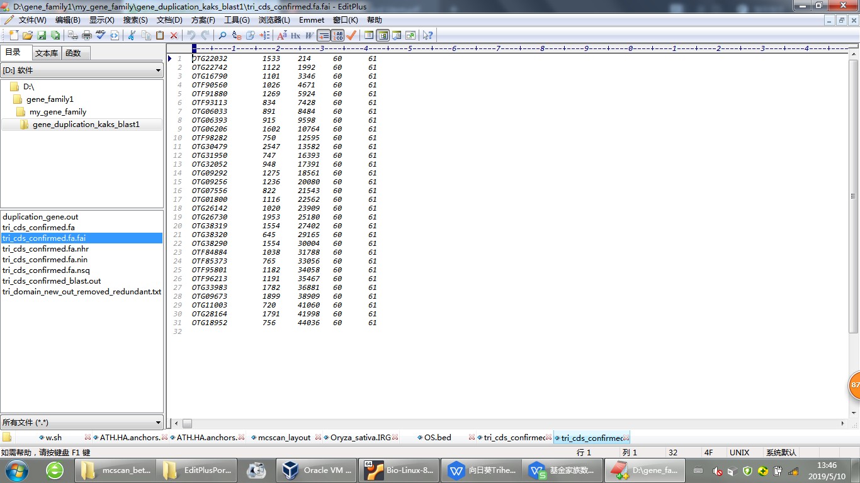Open the 所有文件 (*.*) file filter dropdown
Screen dimensions: 860x483
point(158,423)
